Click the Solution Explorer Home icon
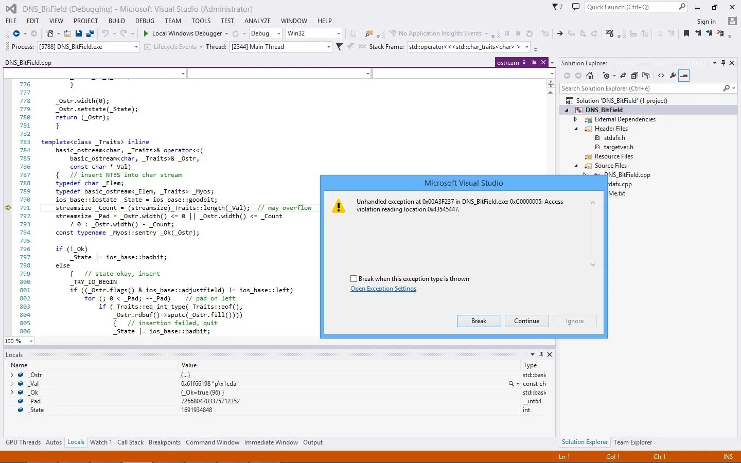 pyautogui.click(x=590, y=76)
